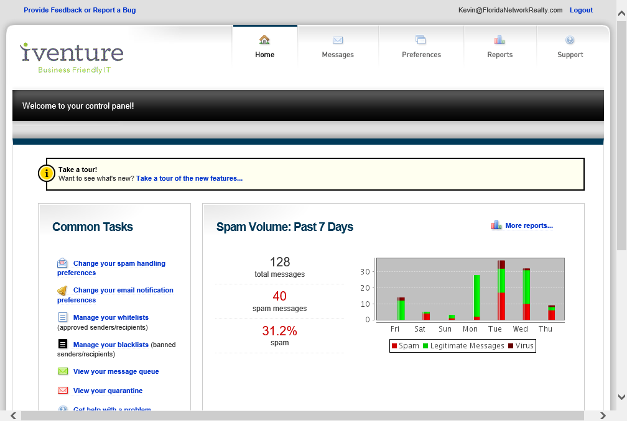
Task: Click the green Legitimate Messages legend swatch
Action: [x=425, y=346]
